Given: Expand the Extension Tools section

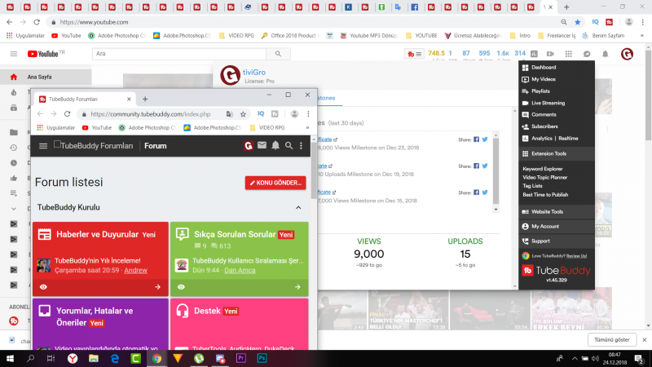Looking at the screenshot, I should pos(548,153).
